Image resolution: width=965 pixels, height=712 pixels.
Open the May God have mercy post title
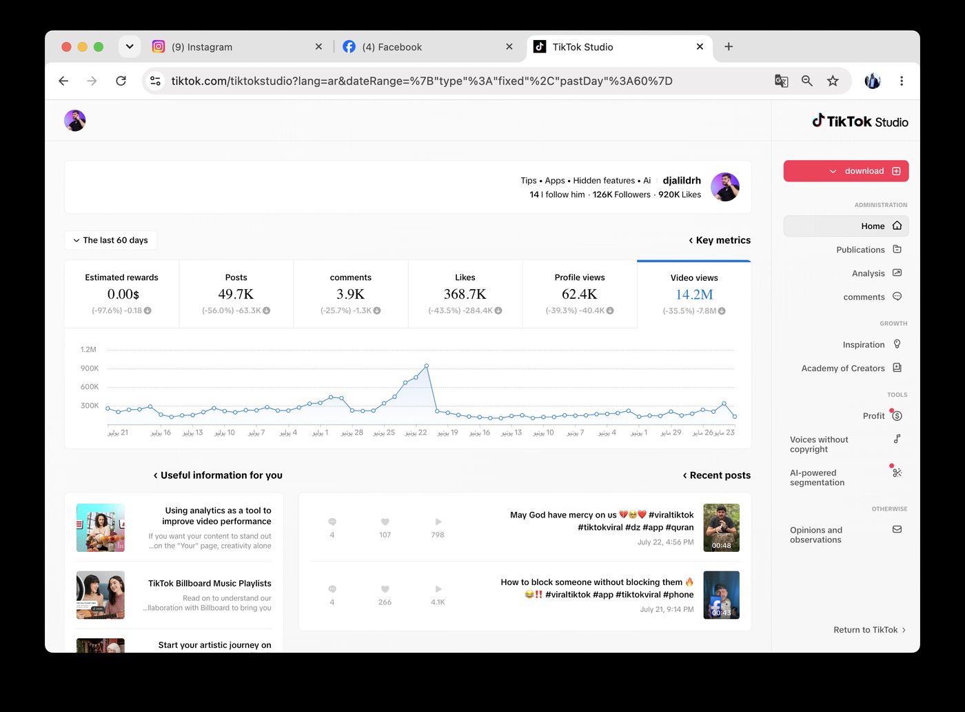602,521
